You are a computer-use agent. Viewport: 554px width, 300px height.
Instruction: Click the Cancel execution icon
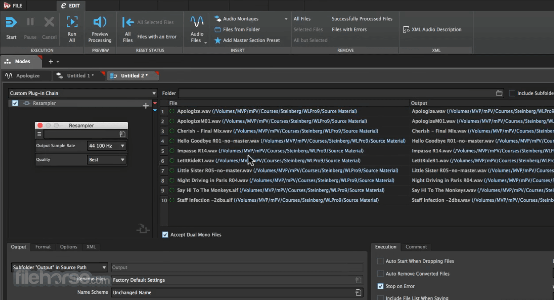49,22
